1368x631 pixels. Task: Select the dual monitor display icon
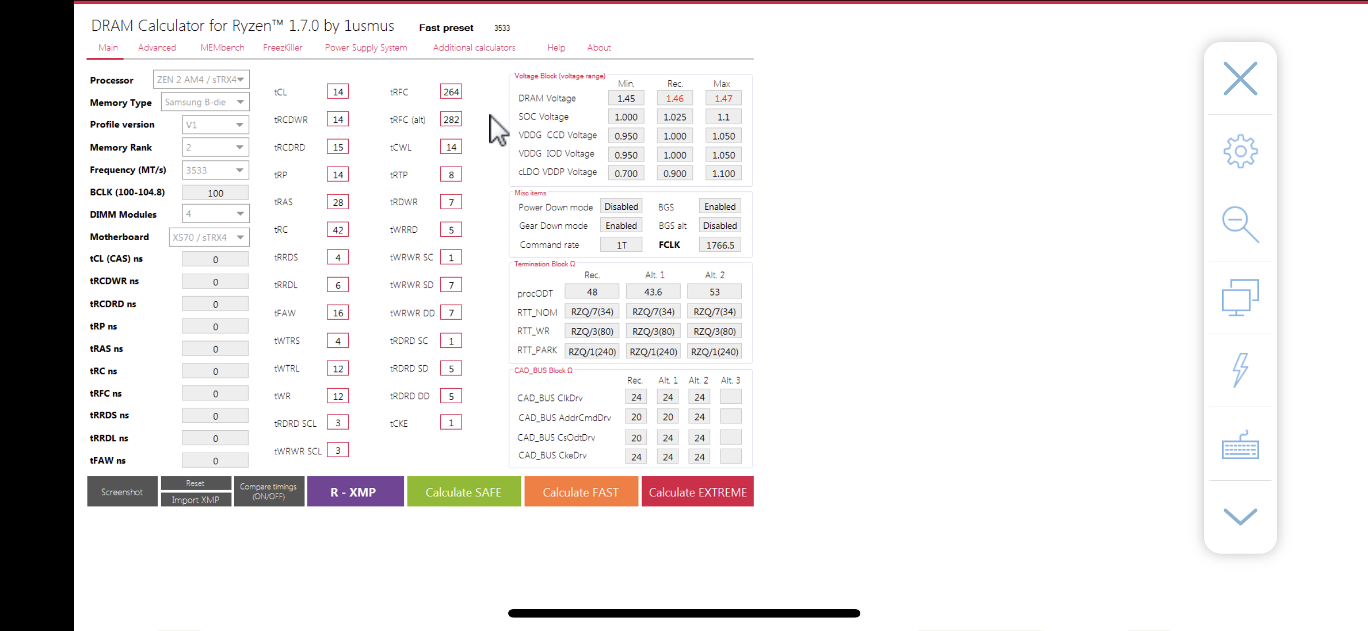click(1240, 297)
